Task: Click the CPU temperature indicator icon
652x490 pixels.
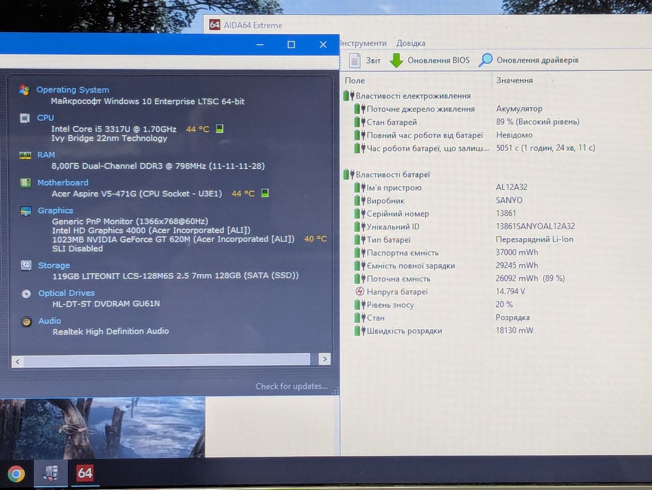Action: 220,129
